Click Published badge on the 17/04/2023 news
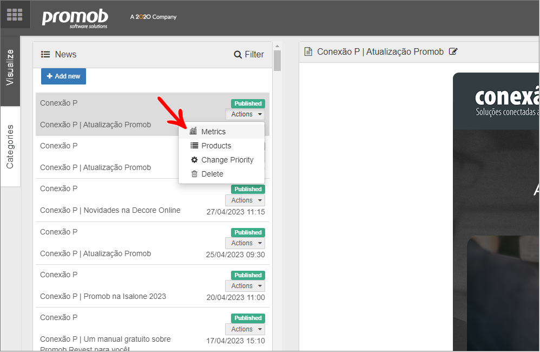Screen dimensions: 540x352 [248, 318]
